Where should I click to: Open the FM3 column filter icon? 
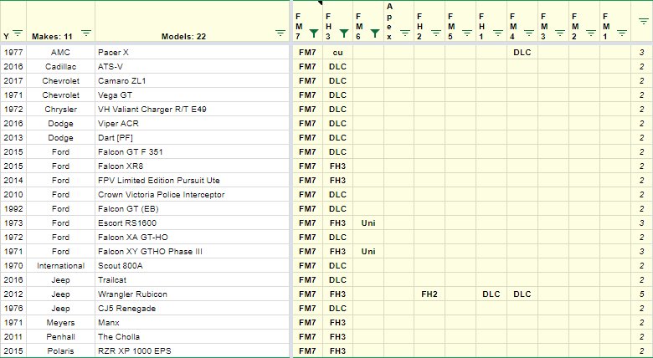point(560,33)
